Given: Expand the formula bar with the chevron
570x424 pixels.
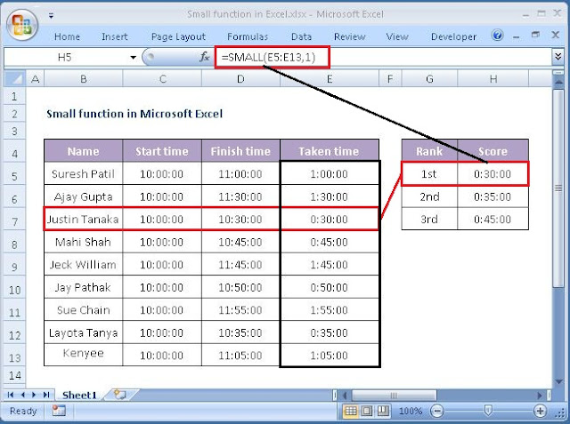Looking at the screenshot, I should (558, 57).
